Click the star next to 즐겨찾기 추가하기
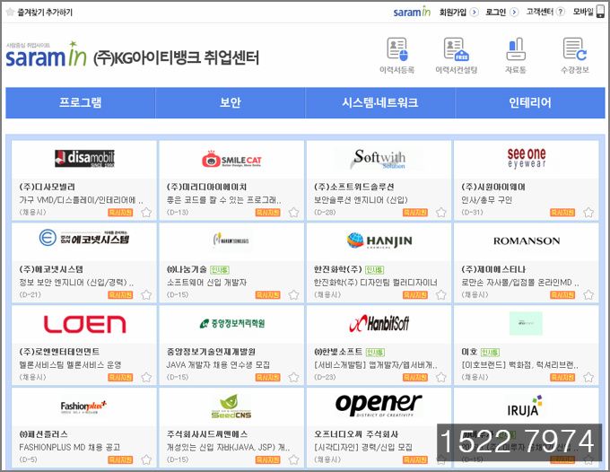This screenshot has height=472, width=610. point(10,12)
